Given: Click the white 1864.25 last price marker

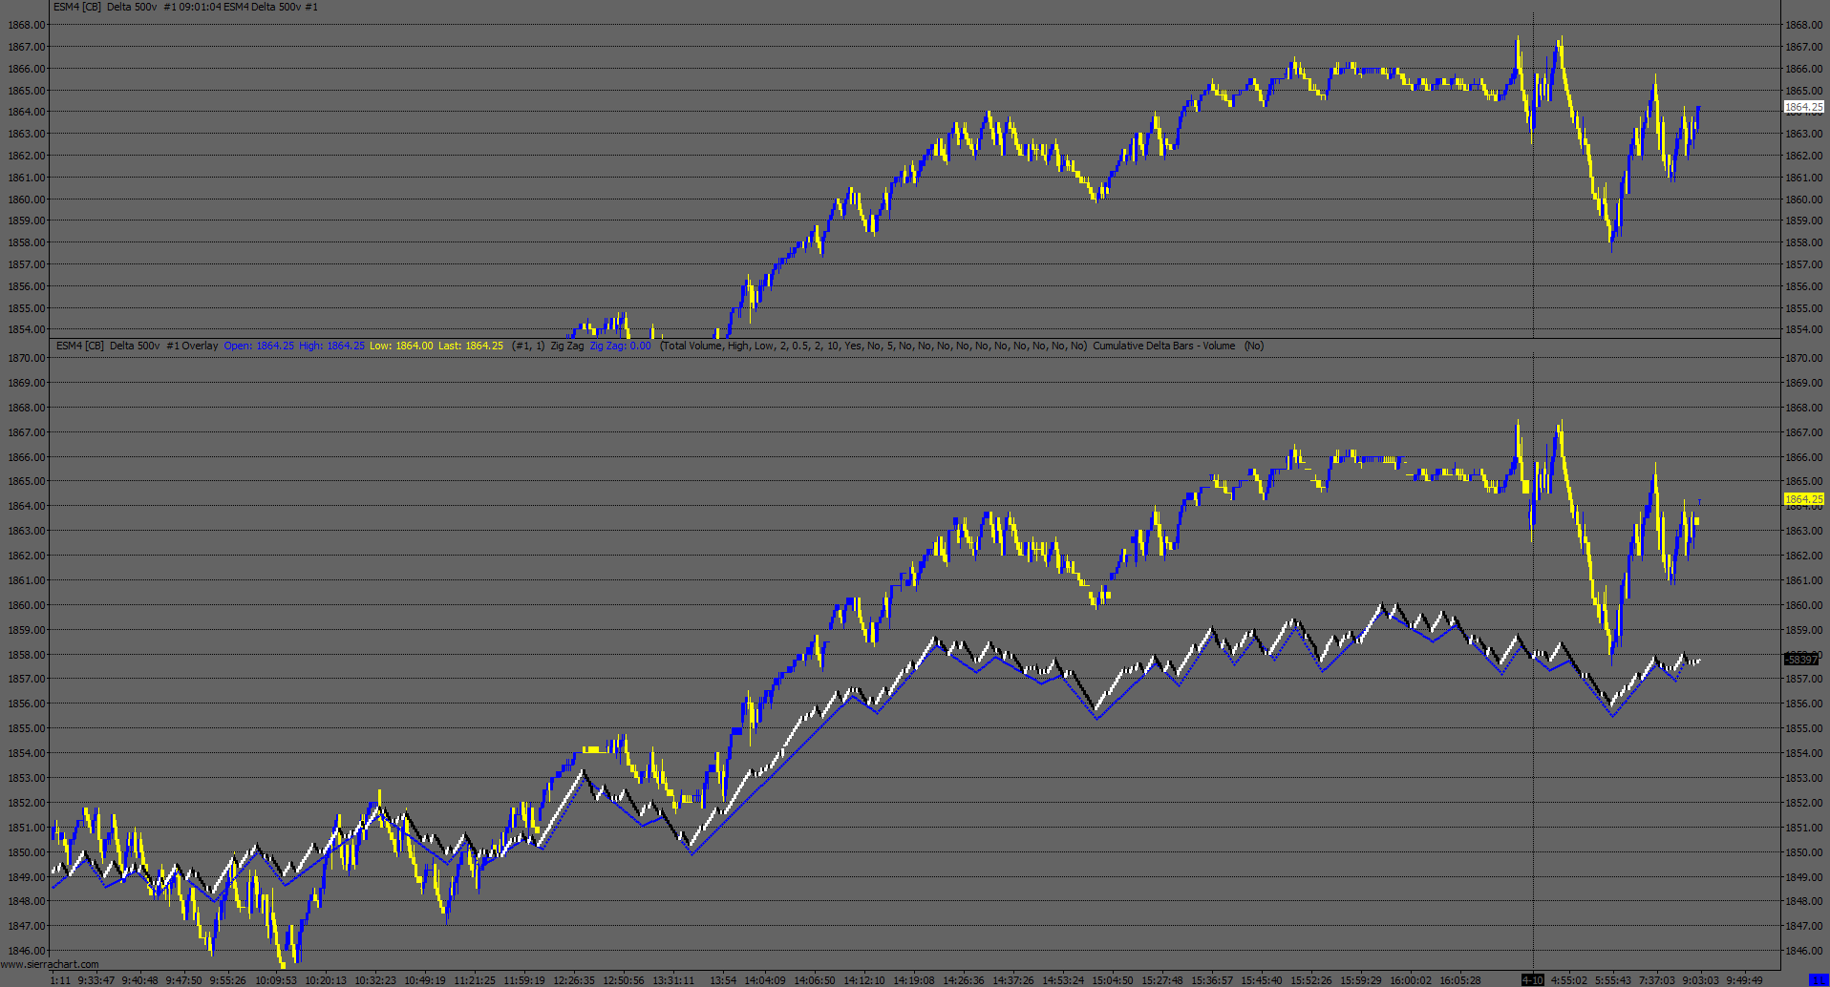Looking at the screenshot, I should coord(1803,107).
